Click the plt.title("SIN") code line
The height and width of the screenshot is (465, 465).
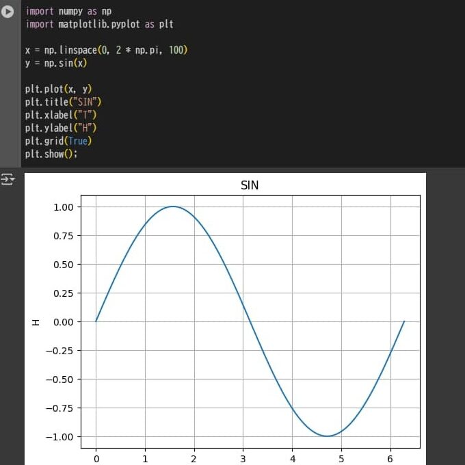click(x=63, y=102)
